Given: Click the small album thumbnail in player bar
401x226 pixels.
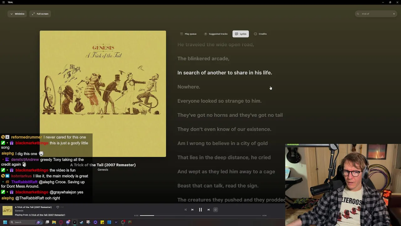Looking at the screenshot, I should [8, 211].
